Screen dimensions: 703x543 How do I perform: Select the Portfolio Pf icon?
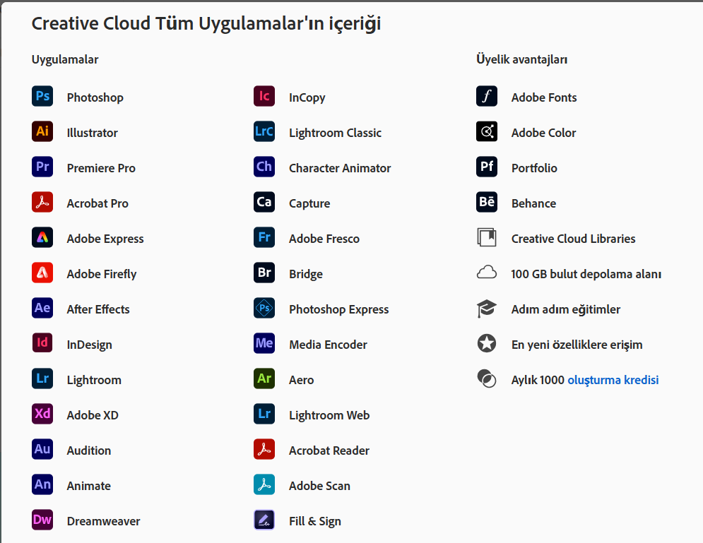[487, 167]
